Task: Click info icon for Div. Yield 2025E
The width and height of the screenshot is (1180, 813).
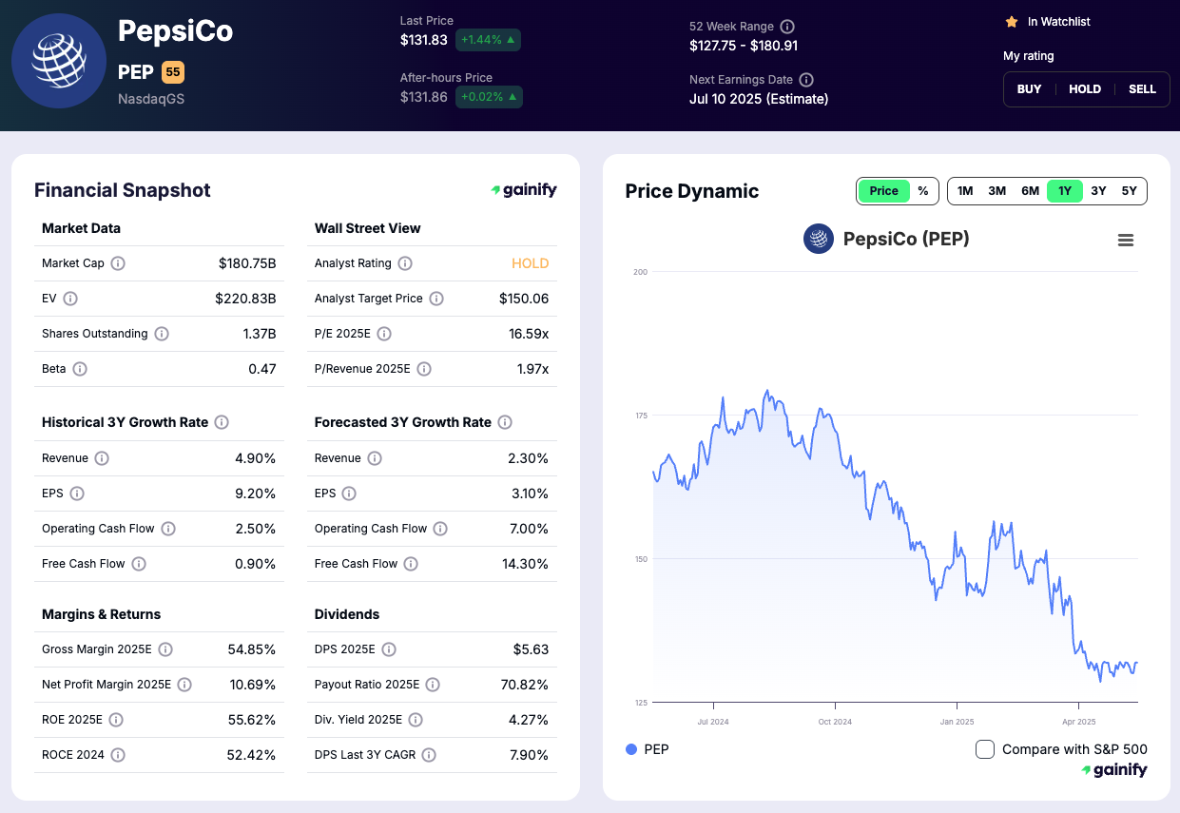Action: (416, 720)
